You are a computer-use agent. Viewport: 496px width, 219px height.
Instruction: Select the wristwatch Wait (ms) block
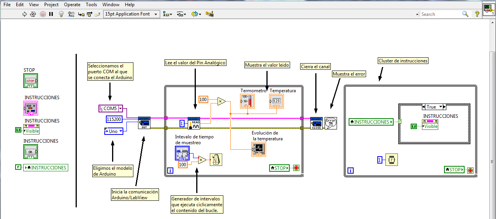(392, 160)
